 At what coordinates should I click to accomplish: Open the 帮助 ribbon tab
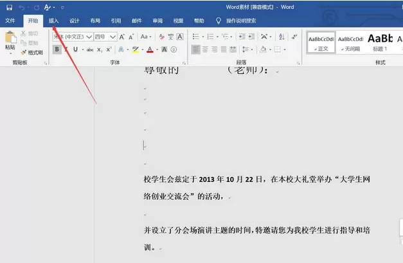click(x=199, y=21)
